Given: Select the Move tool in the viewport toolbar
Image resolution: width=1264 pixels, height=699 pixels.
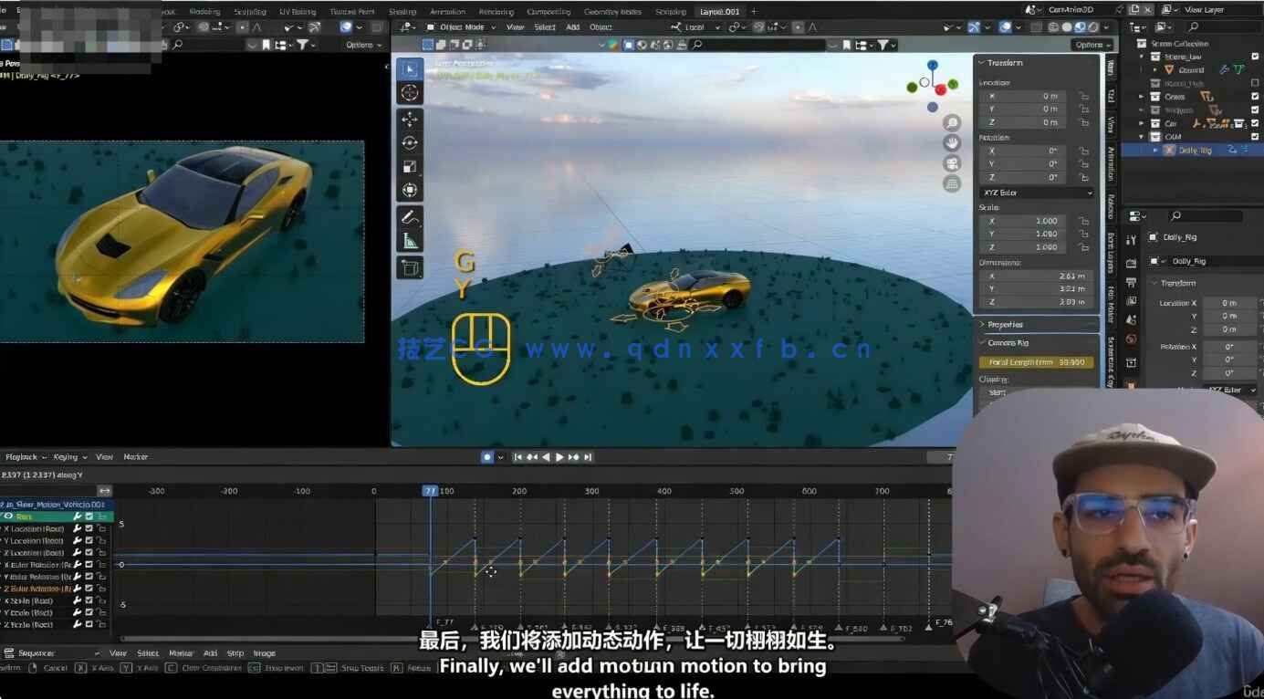Looking at the screenshot, I should click(409, 118).
